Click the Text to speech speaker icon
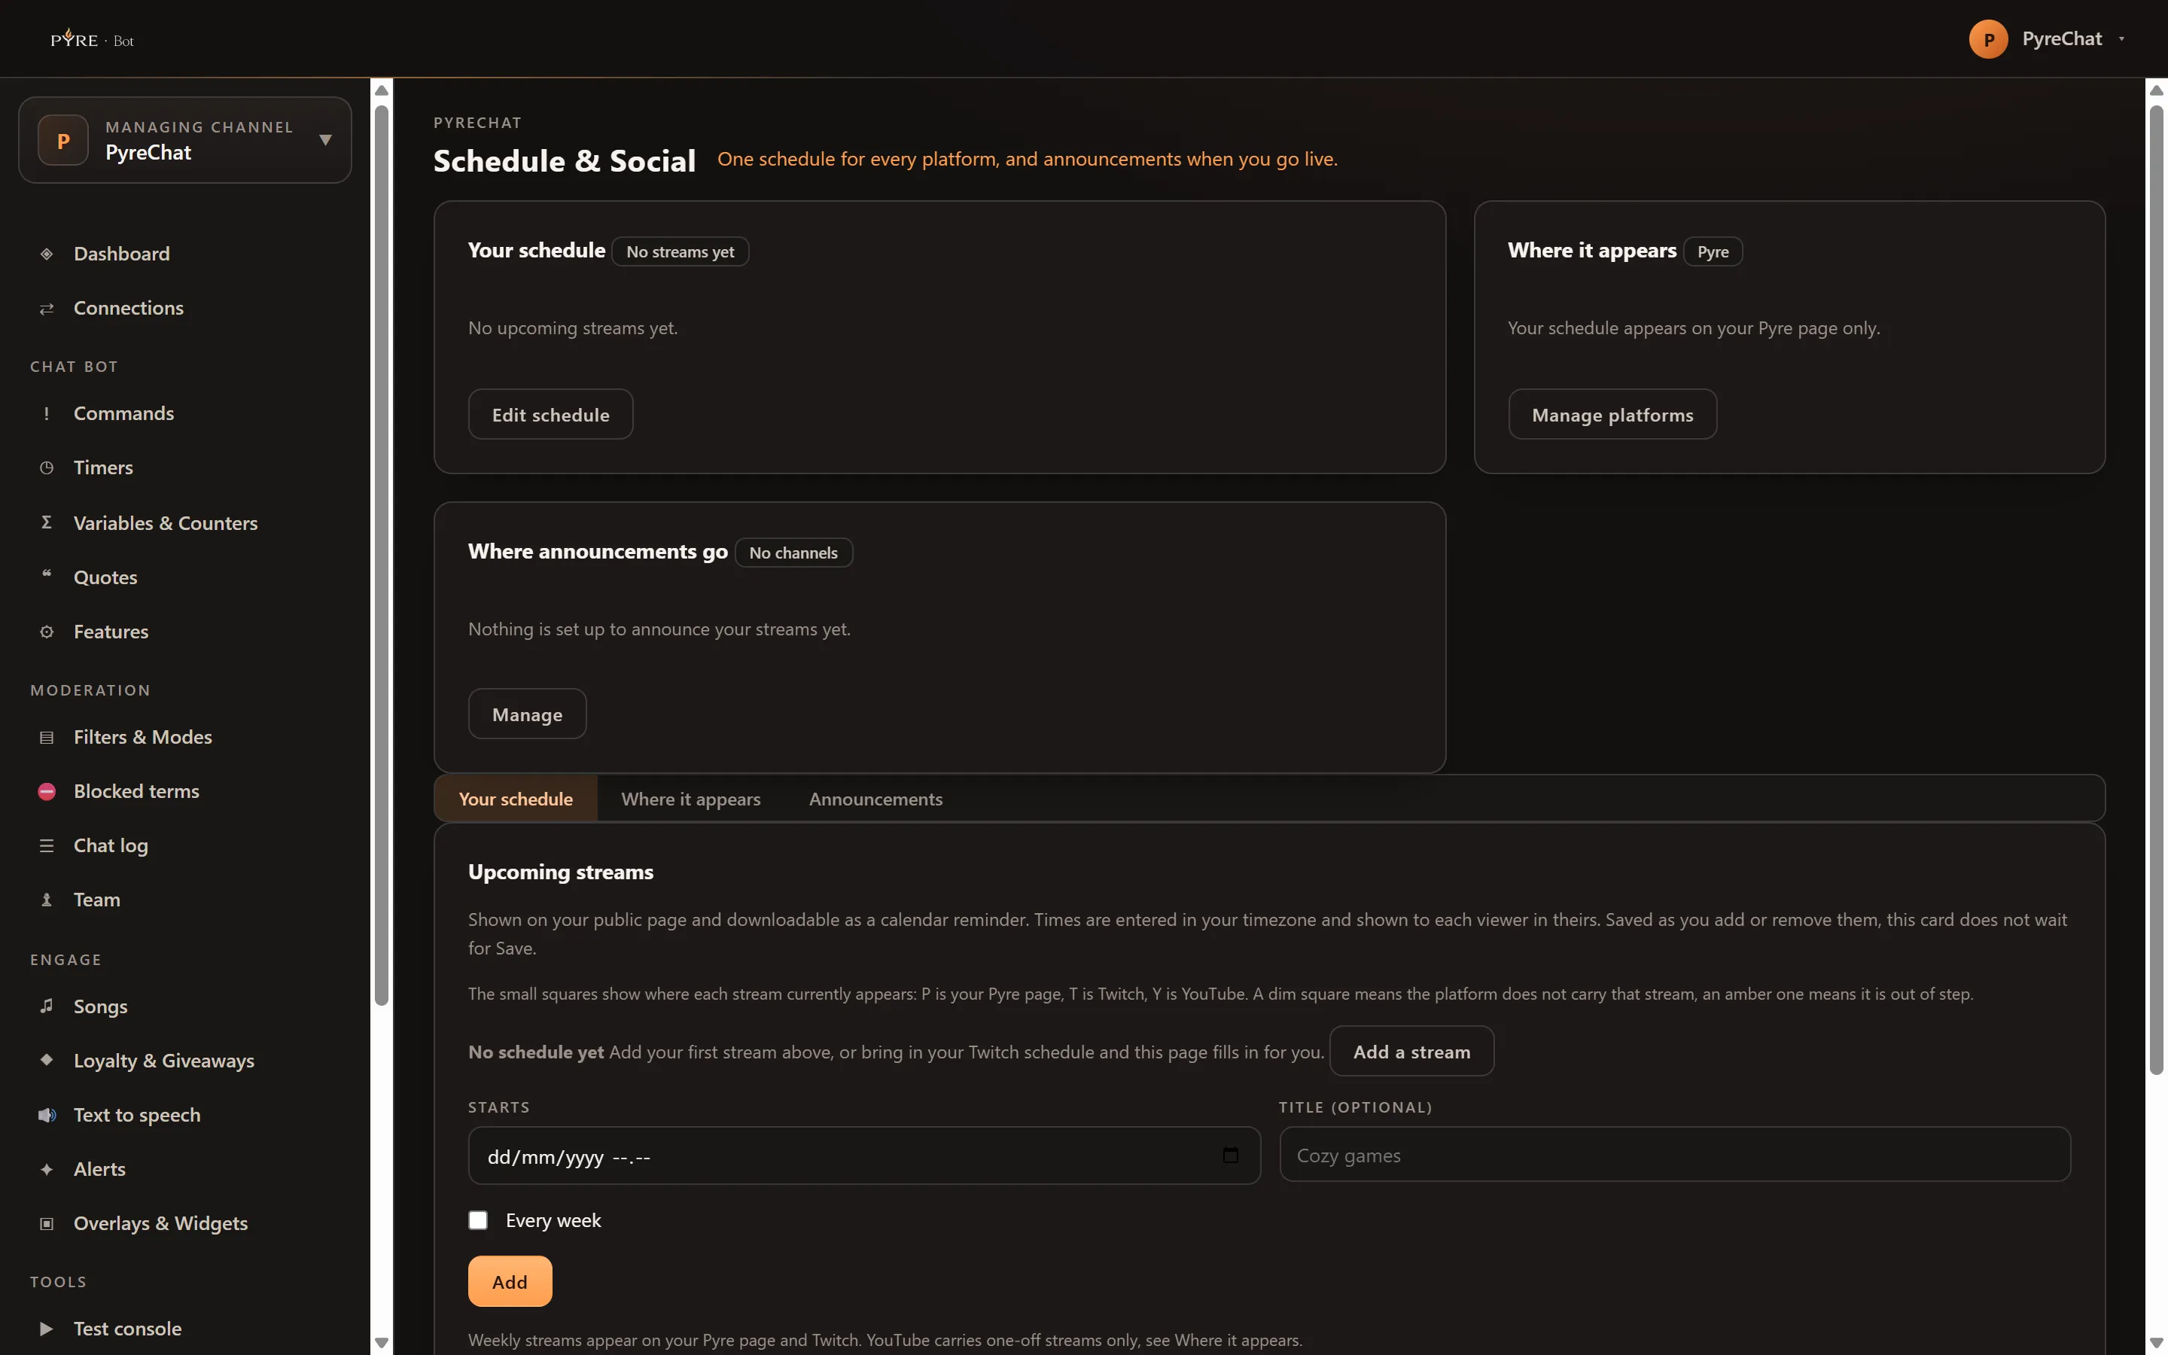This screenshot has height=1355, width=2168. [47, 1115]
